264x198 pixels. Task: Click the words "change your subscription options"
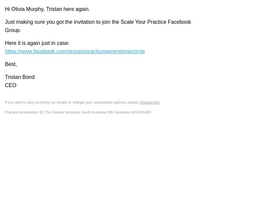click(x=99, y=102)
